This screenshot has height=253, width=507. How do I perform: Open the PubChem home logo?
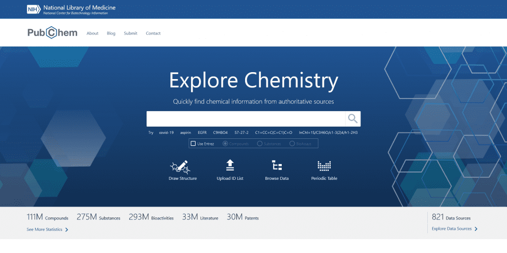click(x=52, y=33)
